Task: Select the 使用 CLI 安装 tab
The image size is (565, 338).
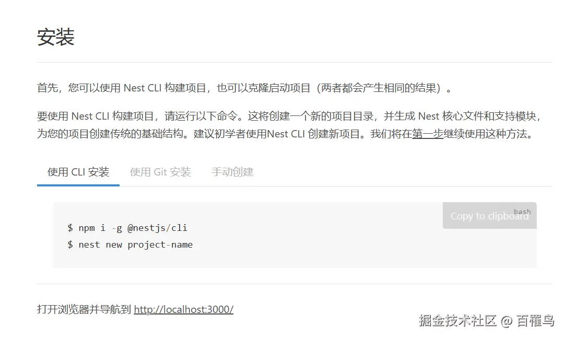Action: pyautogui.click(x=78, y=172)
